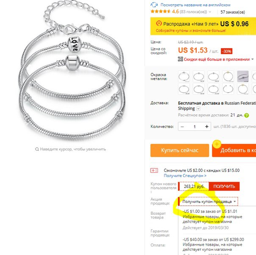The image size is (256, 255).
Task: Click the orange star rating icons
Action: point(161,11)
